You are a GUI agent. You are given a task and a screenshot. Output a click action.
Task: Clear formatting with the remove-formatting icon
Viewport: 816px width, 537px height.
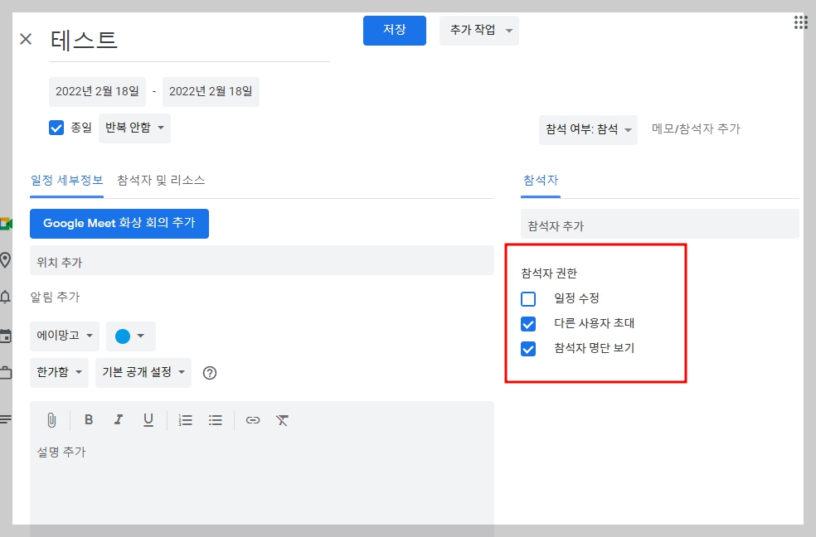coord(282,420)
